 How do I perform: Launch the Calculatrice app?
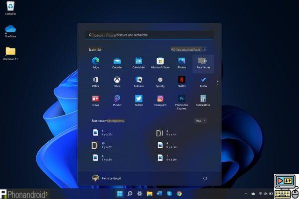coord(203,100)
